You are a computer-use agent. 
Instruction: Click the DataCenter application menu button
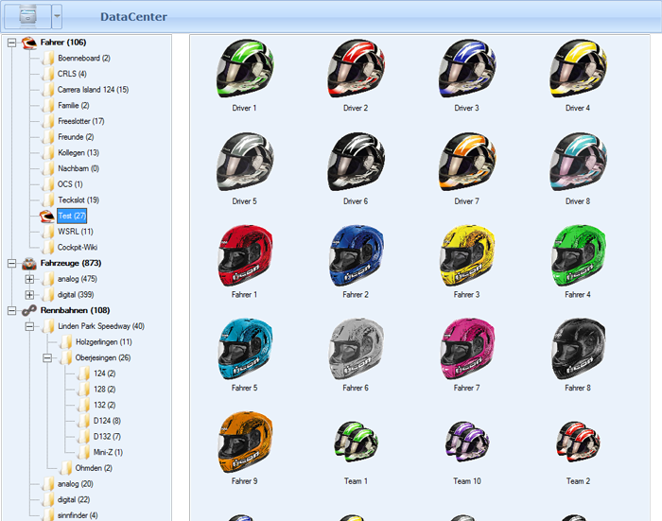pos(27,16)
